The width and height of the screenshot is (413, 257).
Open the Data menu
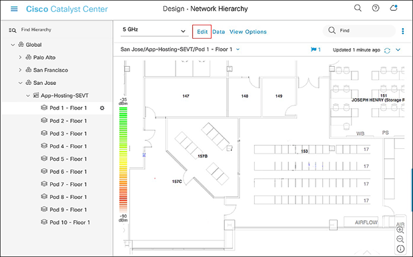click(x=219, y=31)
